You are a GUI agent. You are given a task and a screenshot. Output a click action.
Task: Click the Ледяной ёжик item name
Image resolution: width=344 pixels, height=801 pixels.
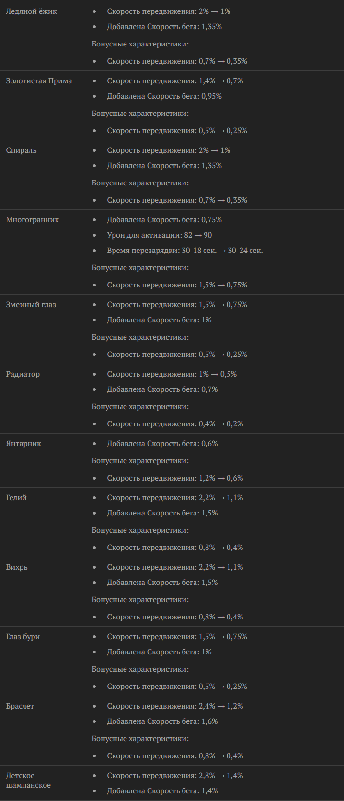click(x=31, y=11)
